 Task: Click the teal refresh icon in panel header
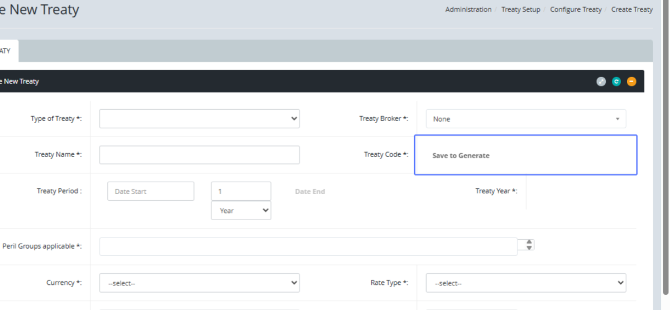(616, 81)
